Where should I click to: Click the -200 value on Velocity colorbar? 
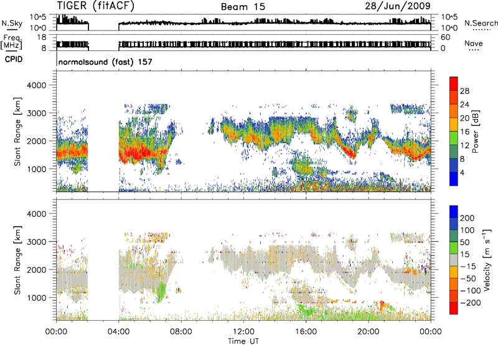pyautogui.click(x=471, y=303)
